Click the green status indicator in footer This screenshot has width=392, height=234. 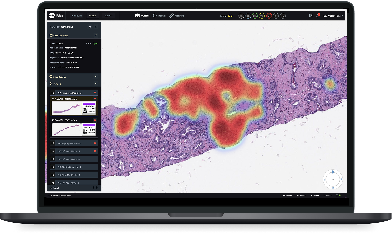[x=340, y=195]
